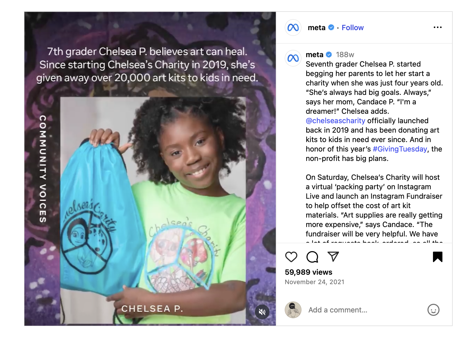Click the Chelsea P. video to play or pause
Image resolution: width=476 pixels, height=346 pixels.
150,169
